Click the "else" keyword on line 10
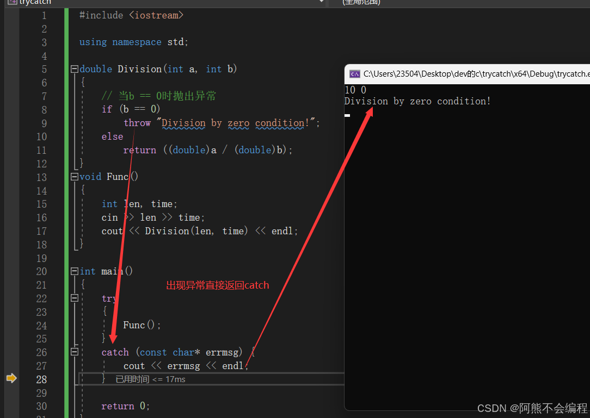Screen dimensions: 590x418 point(112,136)
